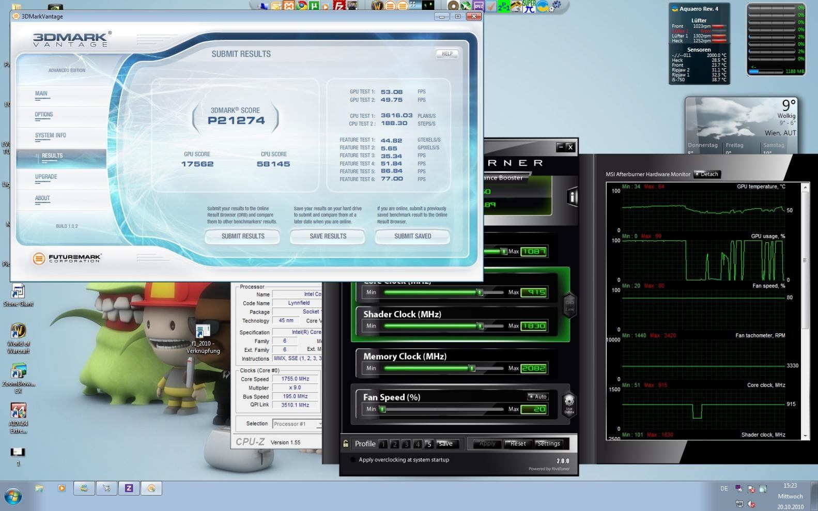Detach the Afterburner hardware monitor
This screenshot has height=511, width=818.
(x=706, y=174)
